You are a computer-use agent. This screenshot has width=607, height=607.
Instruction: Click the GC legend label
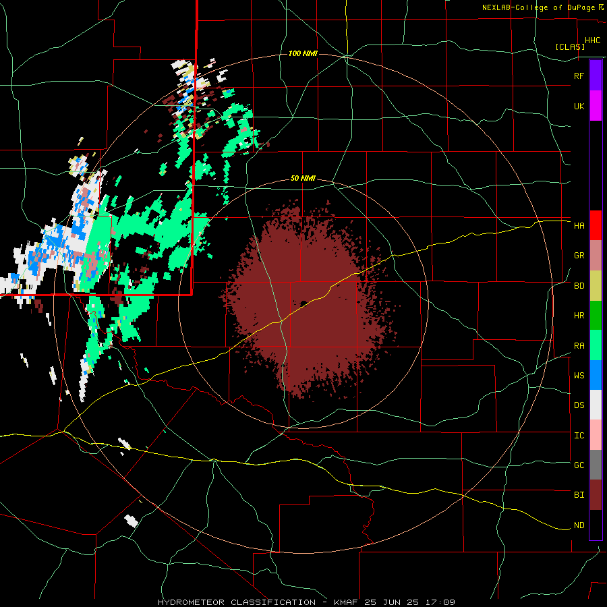579,465
